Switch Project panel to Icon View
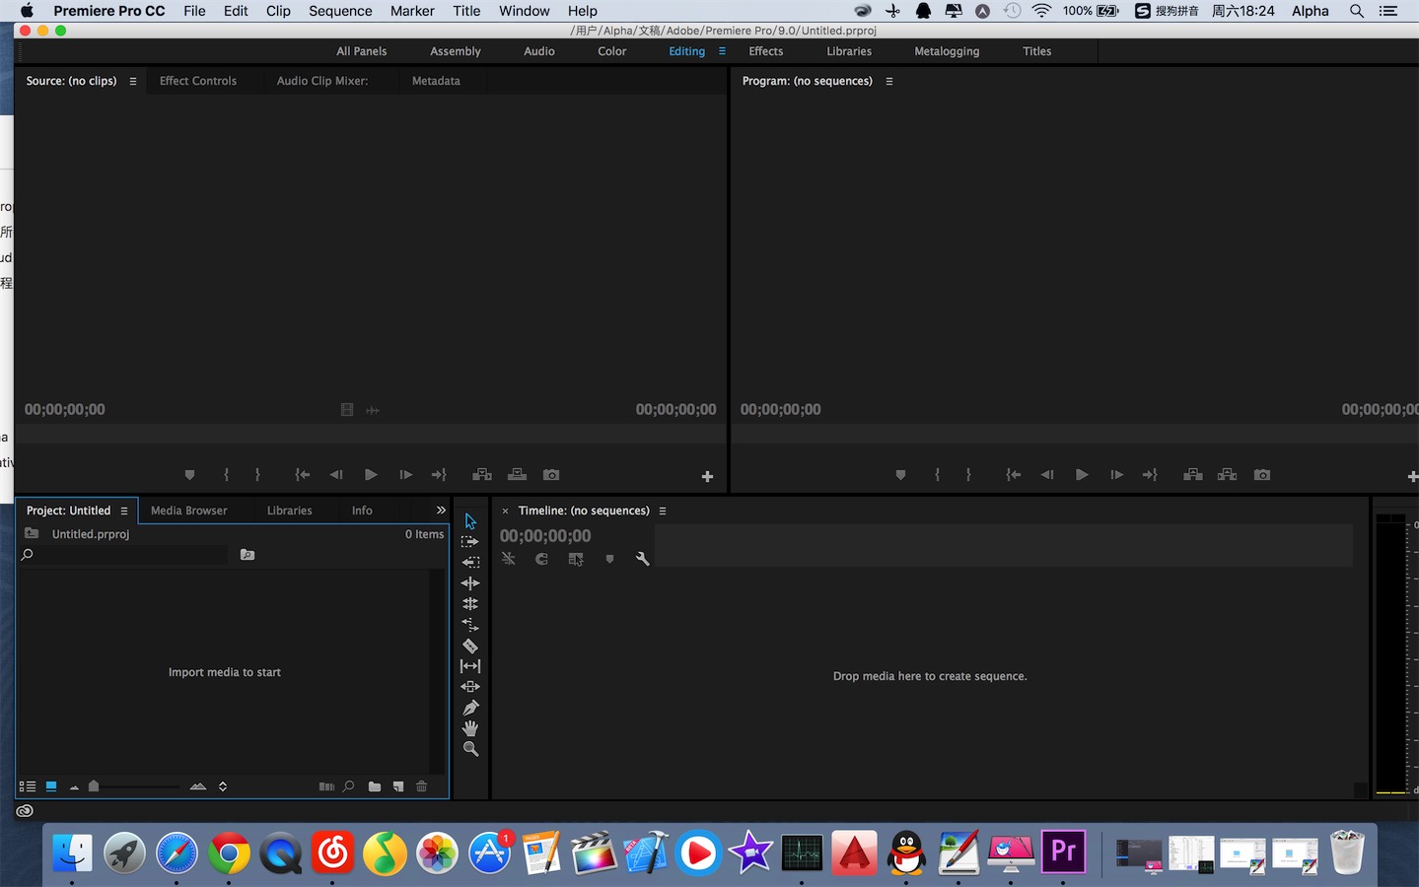The height and width of the screenshot is (887, 1419). [x=51, y=786]
